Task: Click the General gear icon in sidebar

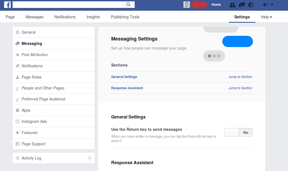Action: (18, 32)
